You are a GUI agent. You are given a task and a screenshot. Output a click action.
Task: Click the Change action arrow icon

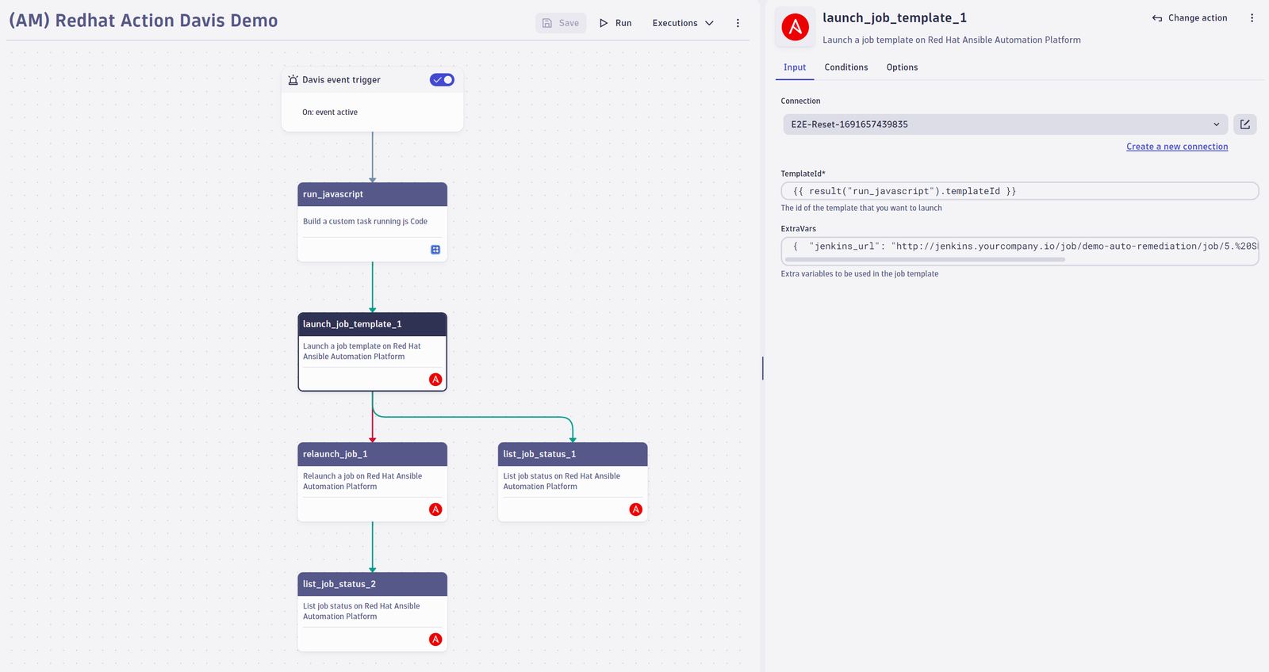pyautogui.click(x=1157, y=18)
